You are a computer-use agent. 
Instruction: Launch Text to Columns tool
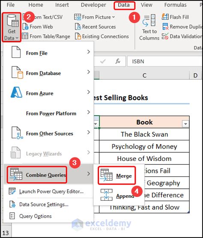click(149, 27)
